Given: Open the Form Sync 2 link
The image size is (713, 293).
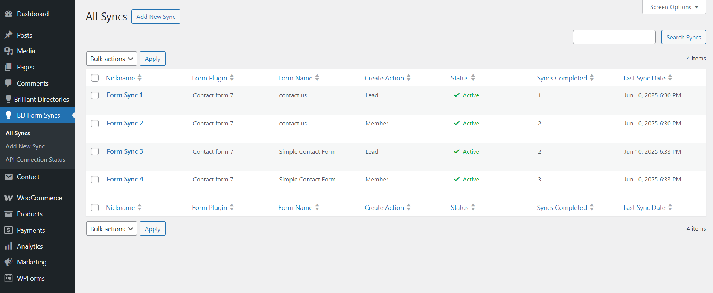Looking at the screenshot, I should point(125,123).
